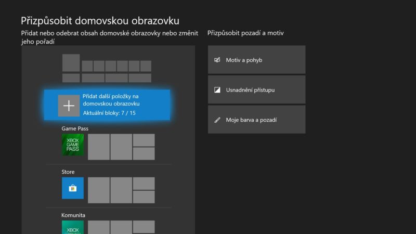The height and width of the screenshot is (234, 416).
Task: Open Usnadnění přístupu settings
Action: pos(256,89)
